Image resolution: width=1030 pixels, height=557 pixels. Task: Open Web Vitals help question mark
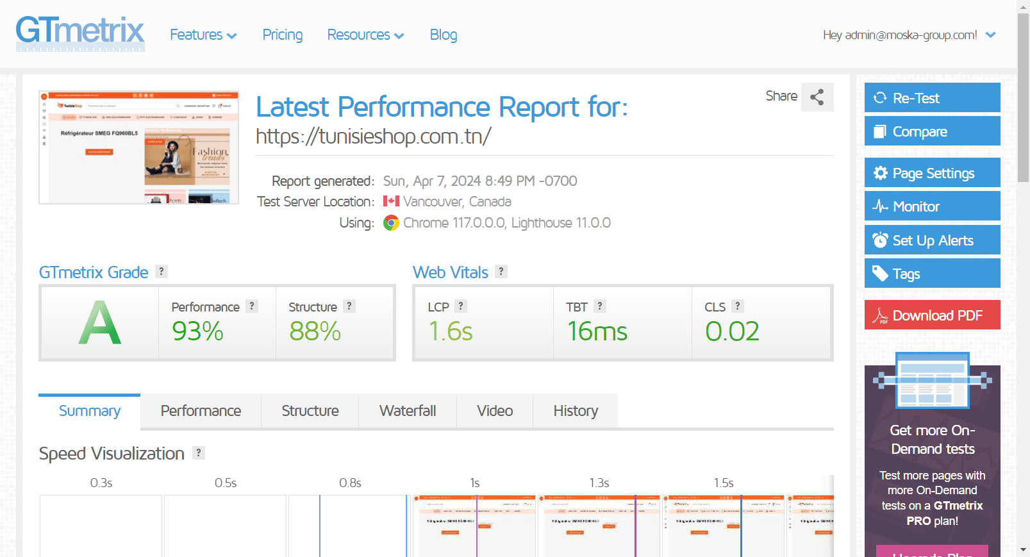click(501, 271)
